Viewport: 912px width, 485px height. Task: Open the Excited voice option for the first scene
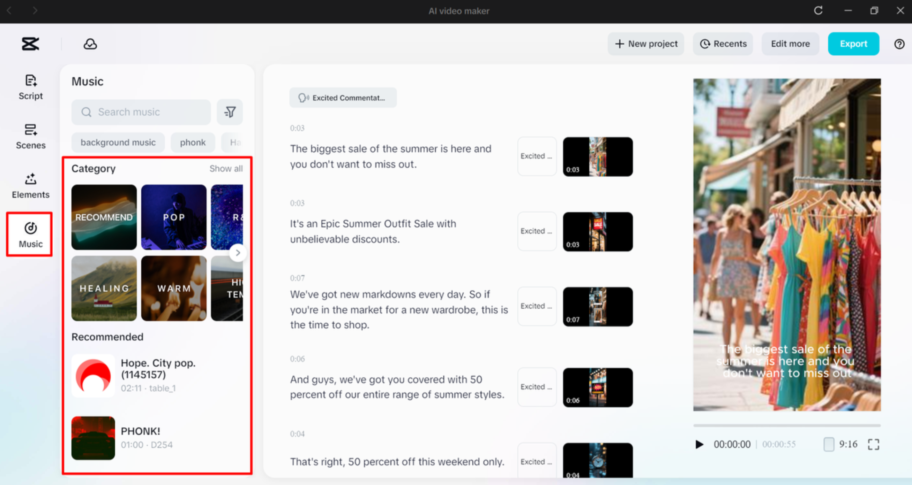point(536,156)
